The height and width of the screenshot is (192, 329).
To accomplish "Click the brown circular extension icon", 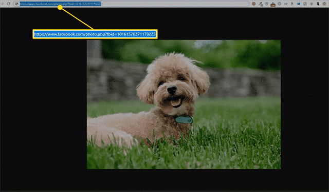I will (253, 4).
